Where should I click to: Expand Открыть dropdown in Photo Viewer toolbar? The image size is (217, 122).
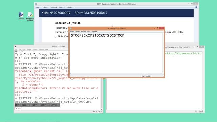(x=70, y=7)
